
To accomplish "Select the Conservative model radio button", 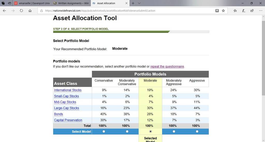I will pyautogui.click(x=104, y=132).
